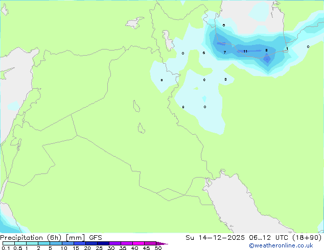Click the '06..12 UTC' time range
Screen dimensions: 324x250
(x=268, y=238)
